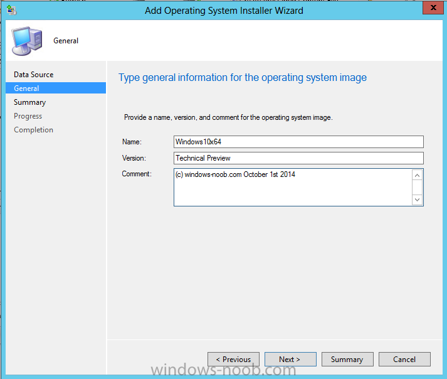Click the window title 'Add Operating System Installer Wizard'
The image size is (447, 379).
[224, 11]
